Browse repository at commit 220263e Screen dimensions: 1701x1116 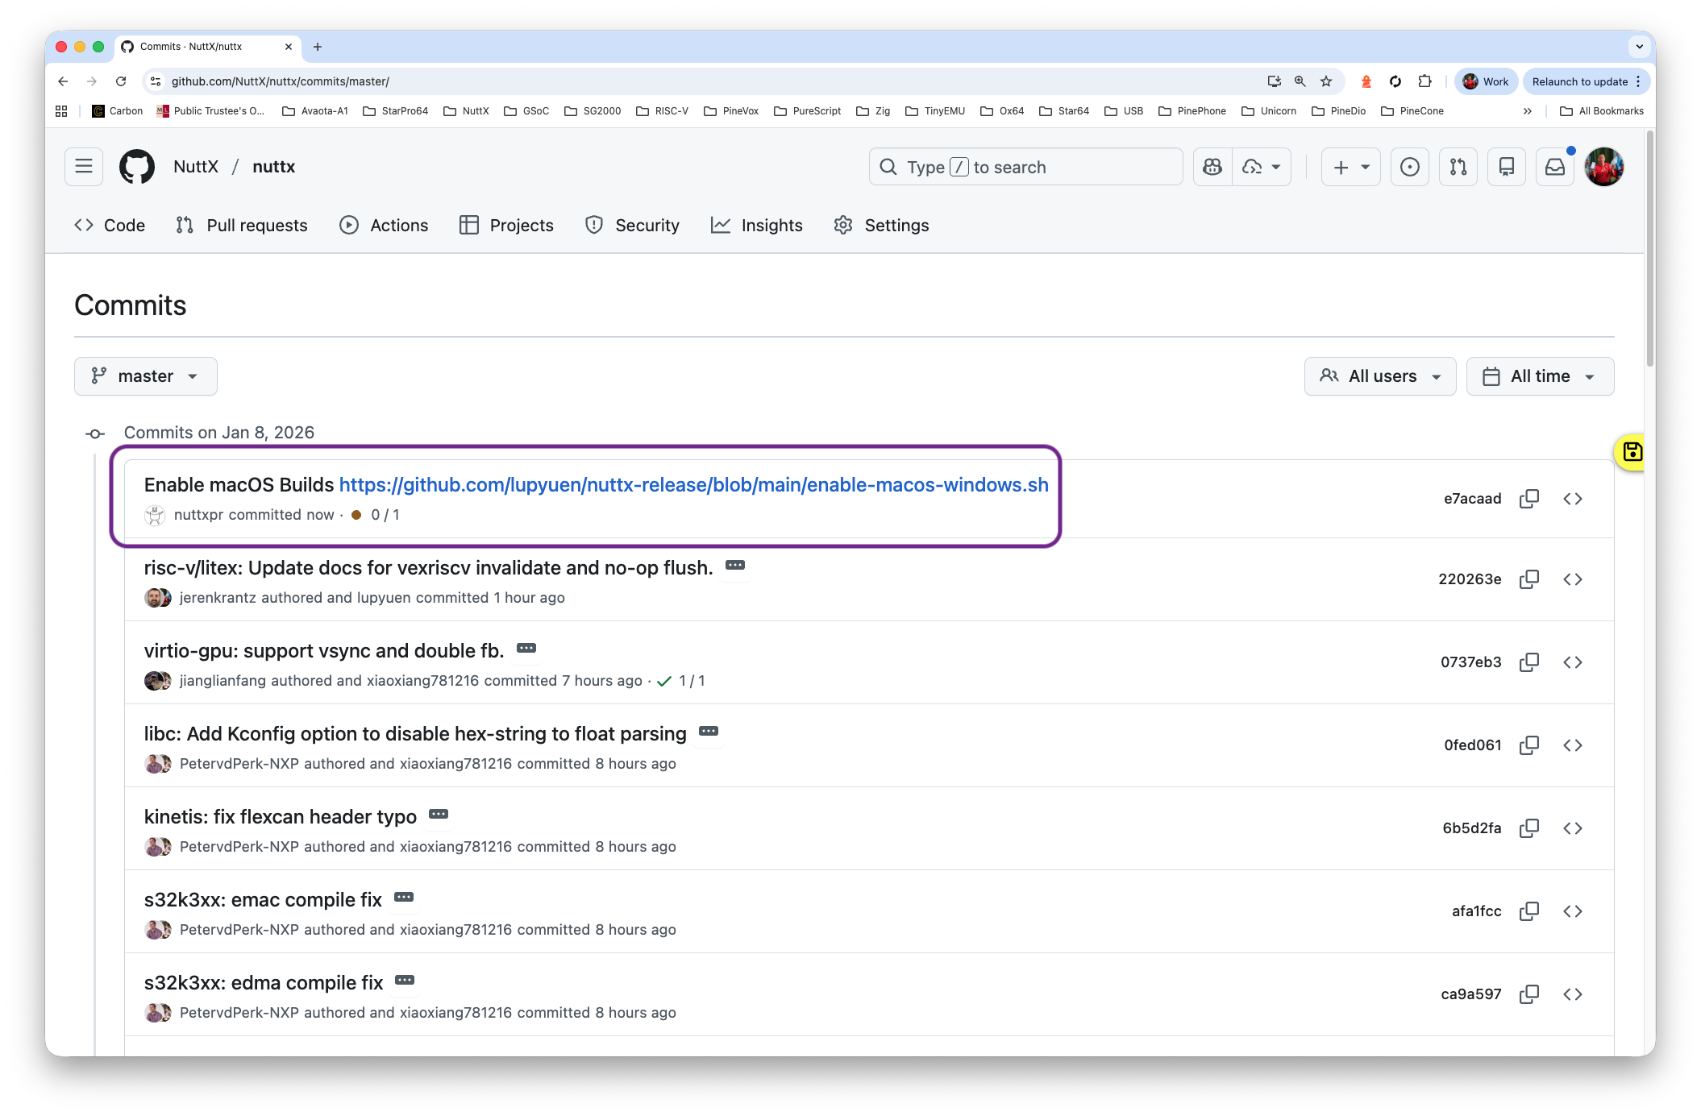1572,579
